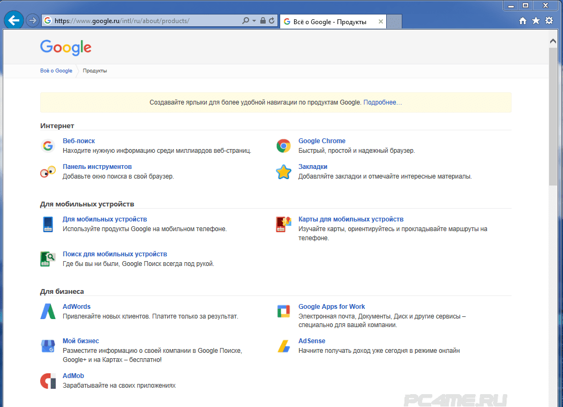
Task: Open a new blank tab
Action: (394, 21)
